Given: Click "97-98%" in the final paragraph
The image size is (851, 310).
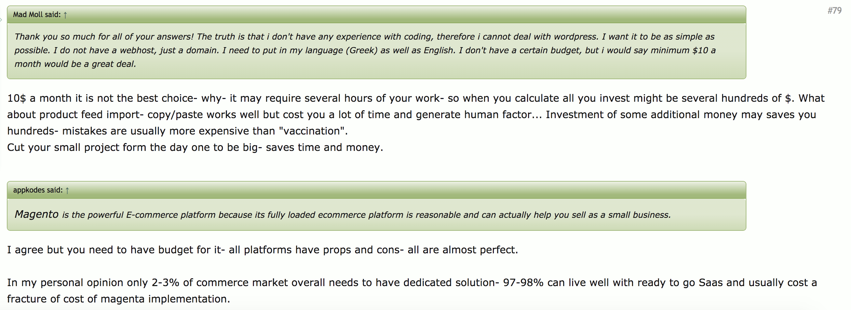Looking at the screenshot, I should coord(523,283).
